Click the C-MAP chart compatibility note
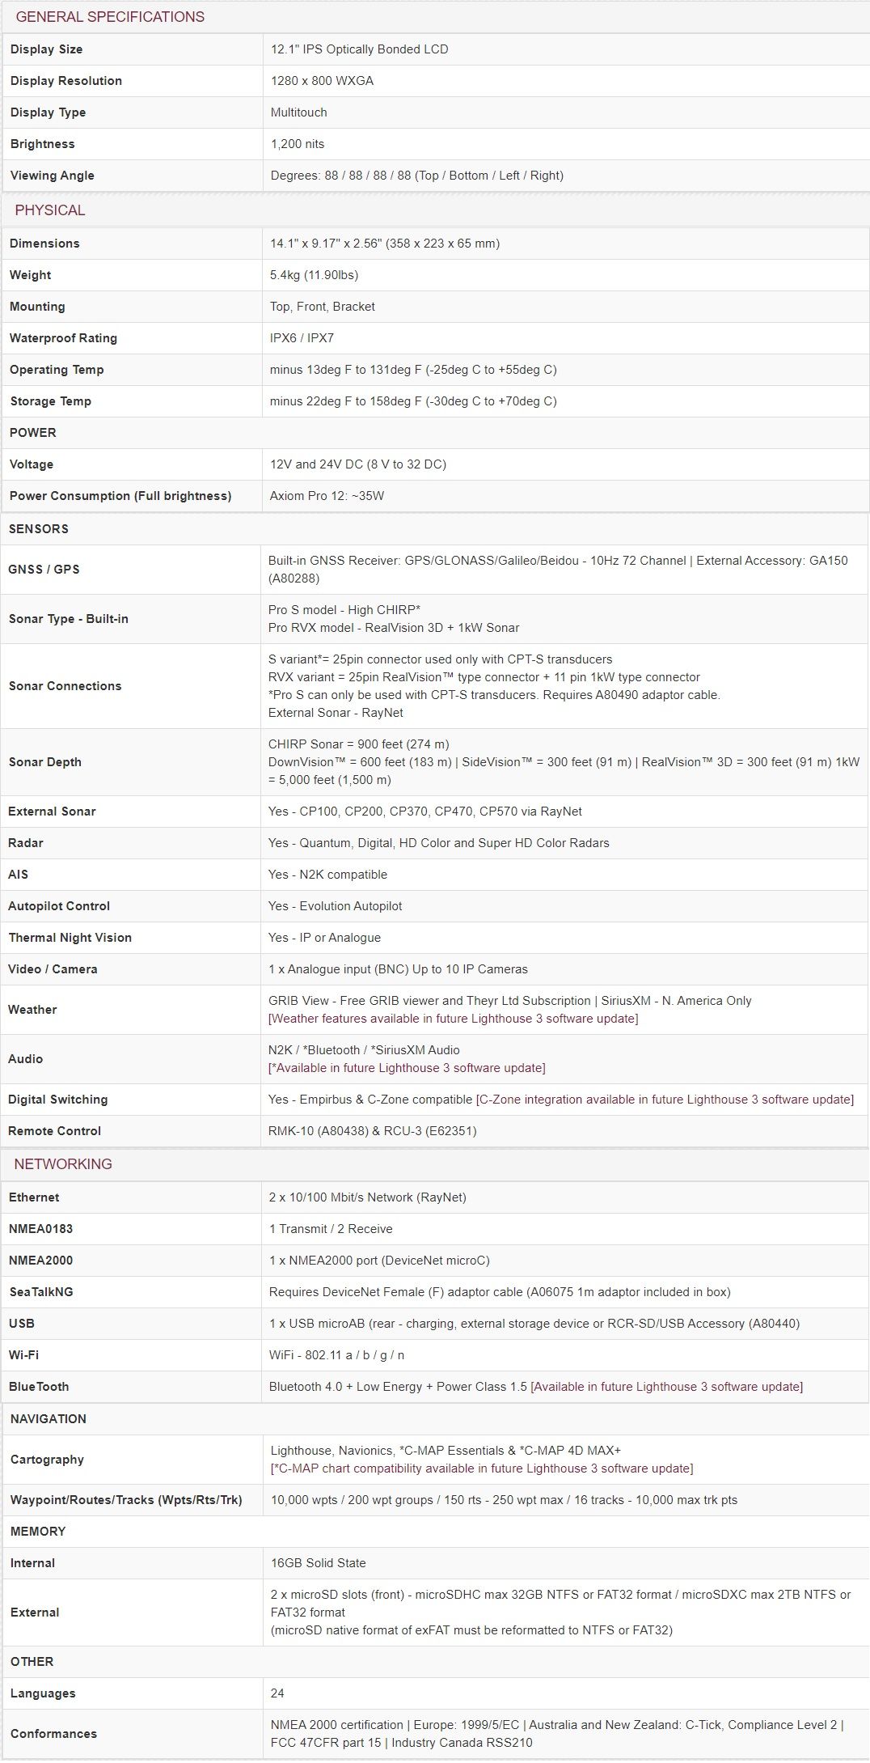Image resolution: width=870 pixels, height=1763 pixels. coord(481,1468)
